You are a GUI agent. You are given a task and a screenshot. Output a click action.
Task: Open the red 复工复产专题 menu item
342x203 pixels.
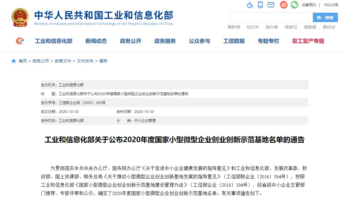pyautogui.click(x=308, y=41)
